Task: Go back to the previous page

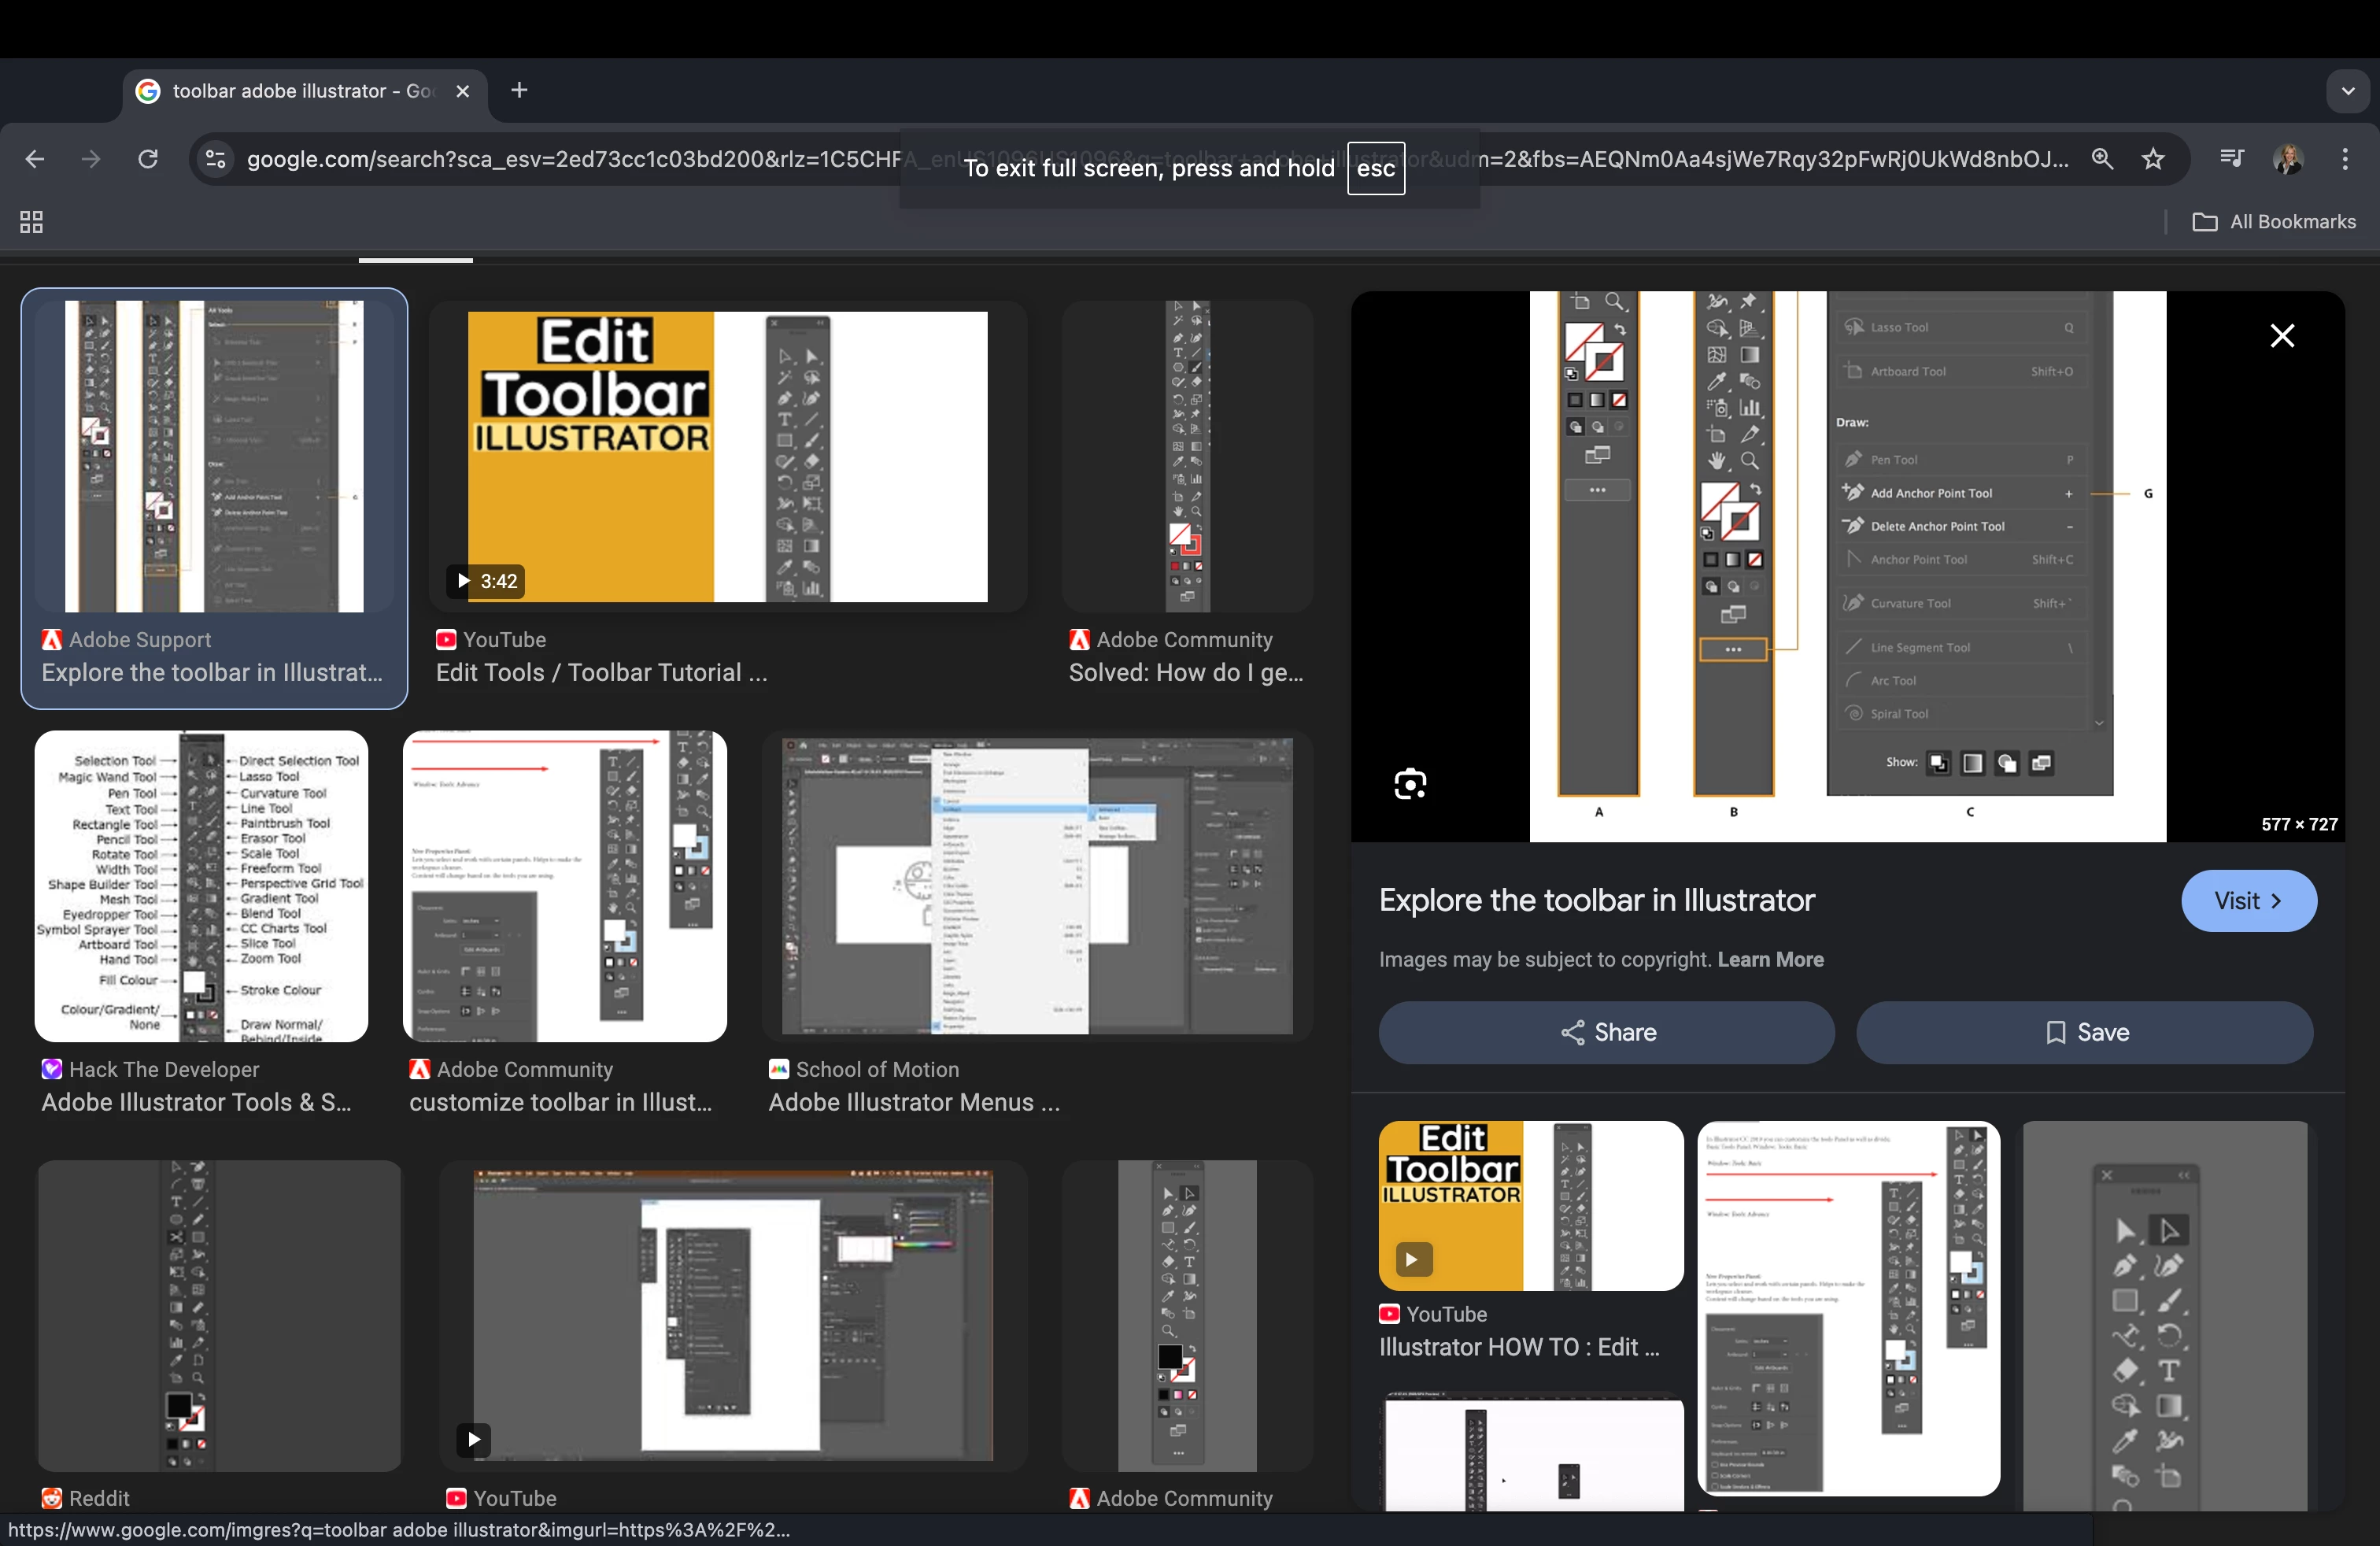Action: click(x=35, y=159)
